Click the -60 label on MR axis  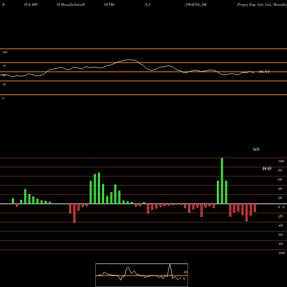[280, 235]
